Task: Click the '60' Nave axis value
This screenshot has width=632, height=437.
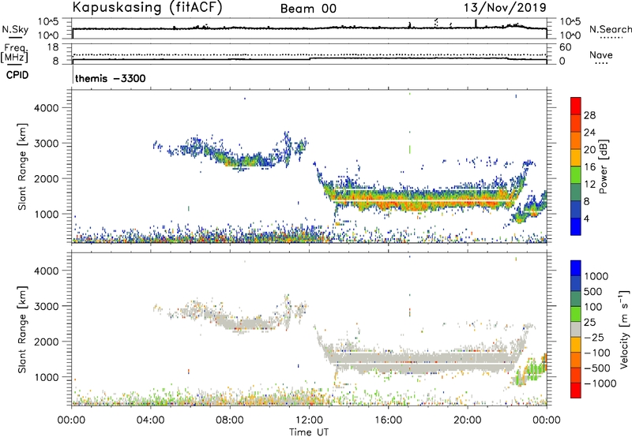Action: pyautogui.click(x=565, y=47)
